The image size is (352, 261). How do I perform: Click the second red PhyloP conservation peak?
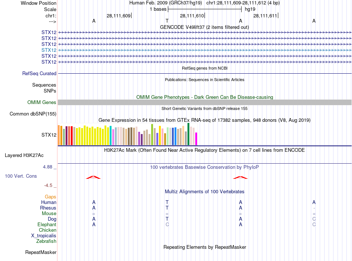240,177
